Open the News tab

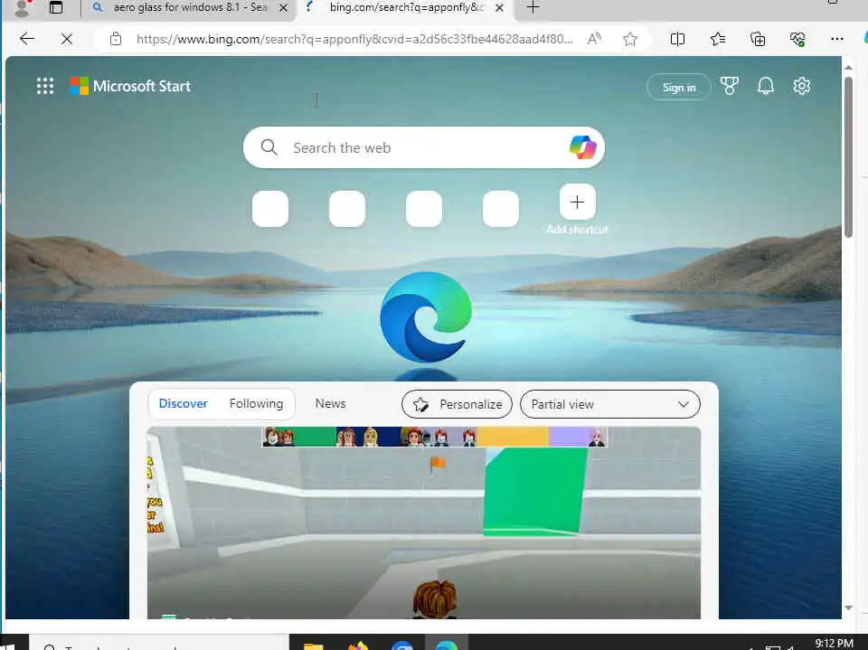coord(331,403)
